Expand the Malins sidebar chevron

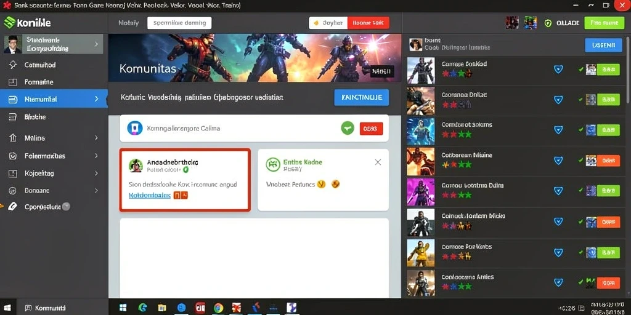pyautogui.click(x=96, y=138)
